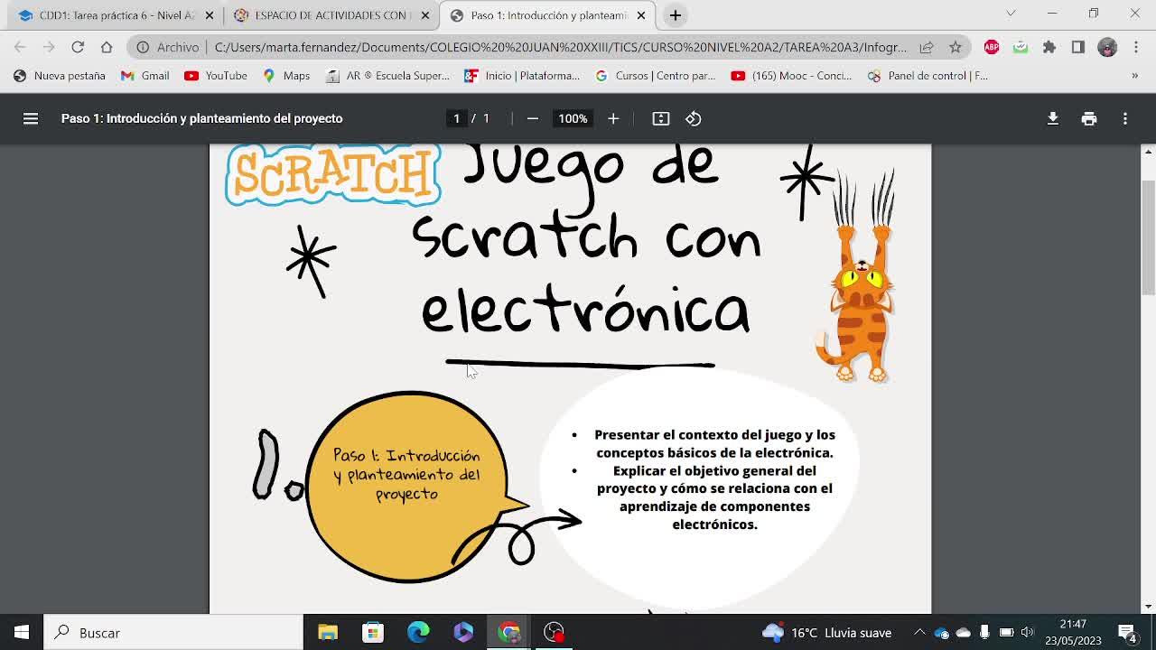Open Microsoft Edge from taskbar
The width and height of the screenshot is (1156, 650).
tap(418, 632)
